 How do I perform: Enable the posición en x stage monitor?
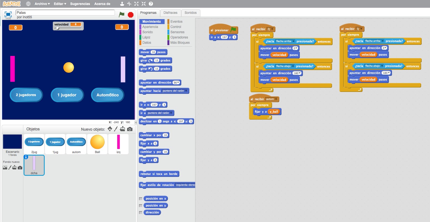pyautogui.click(x=140, y=198)
